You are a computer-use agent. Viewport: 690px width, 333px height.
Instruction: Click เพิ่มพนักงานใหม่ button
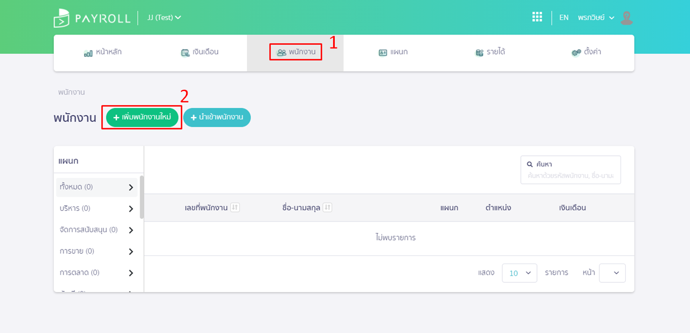[x=142, y=117]
